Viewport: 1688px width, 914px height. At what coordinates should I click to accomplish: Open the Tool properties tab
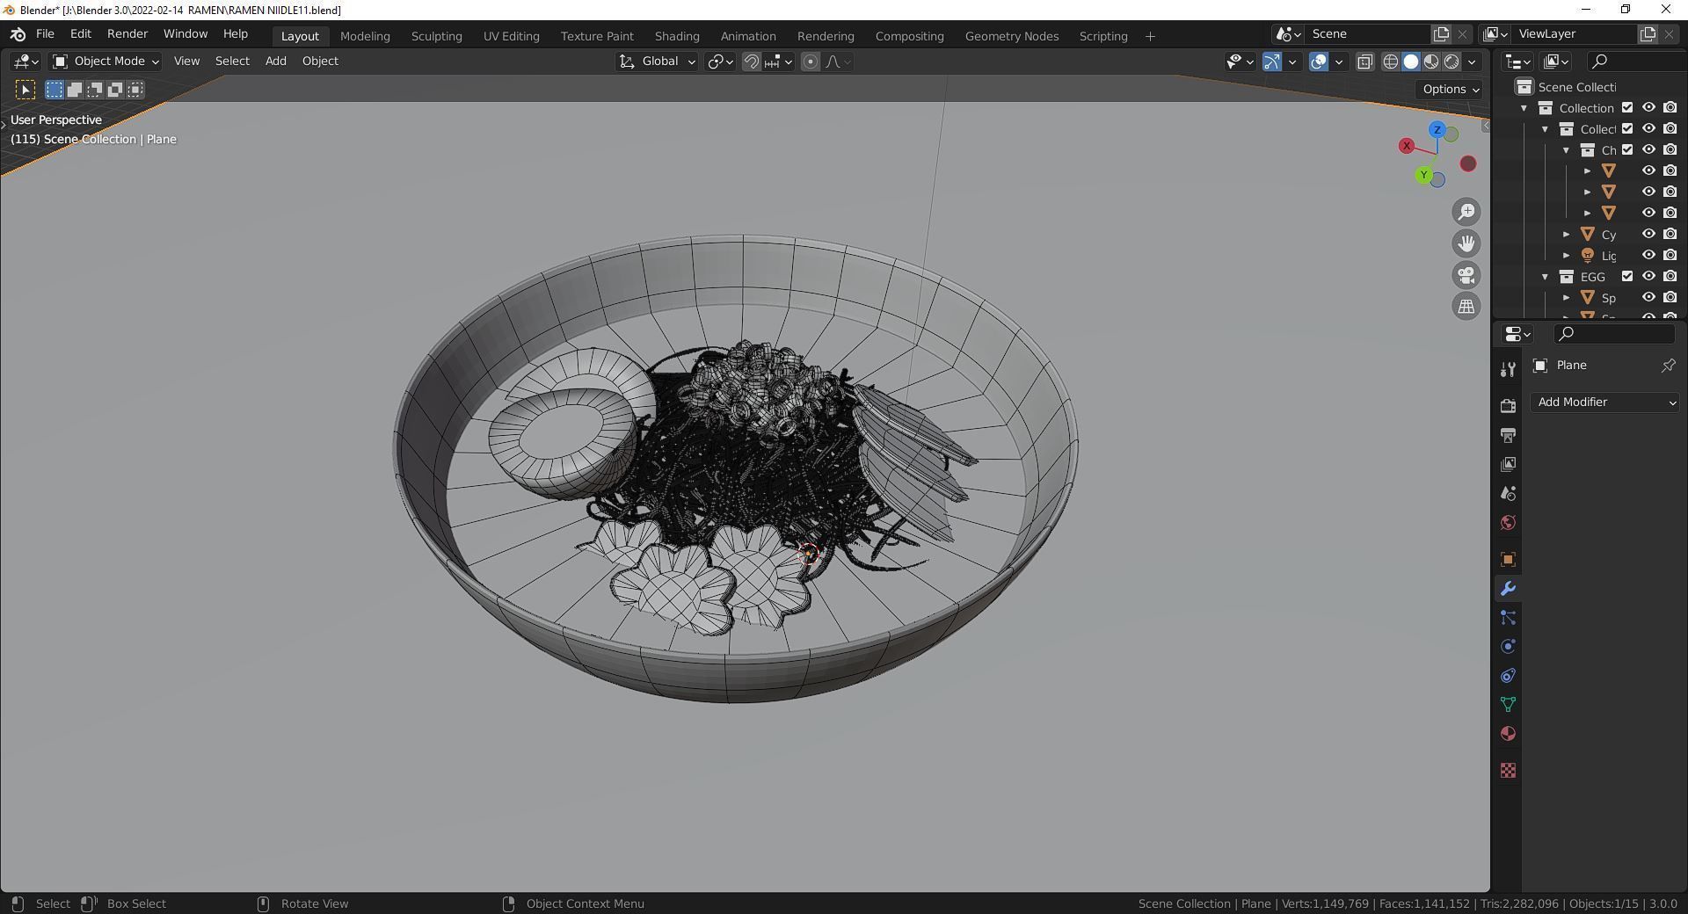pyautogui.click(x=1508, y=370)
